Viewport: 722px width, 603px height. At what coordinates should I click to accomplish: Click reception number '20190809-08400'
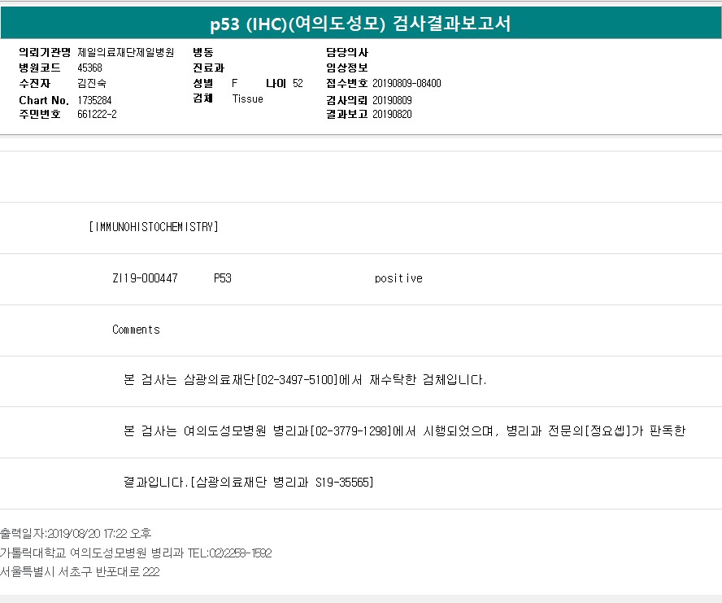point(407,84)
